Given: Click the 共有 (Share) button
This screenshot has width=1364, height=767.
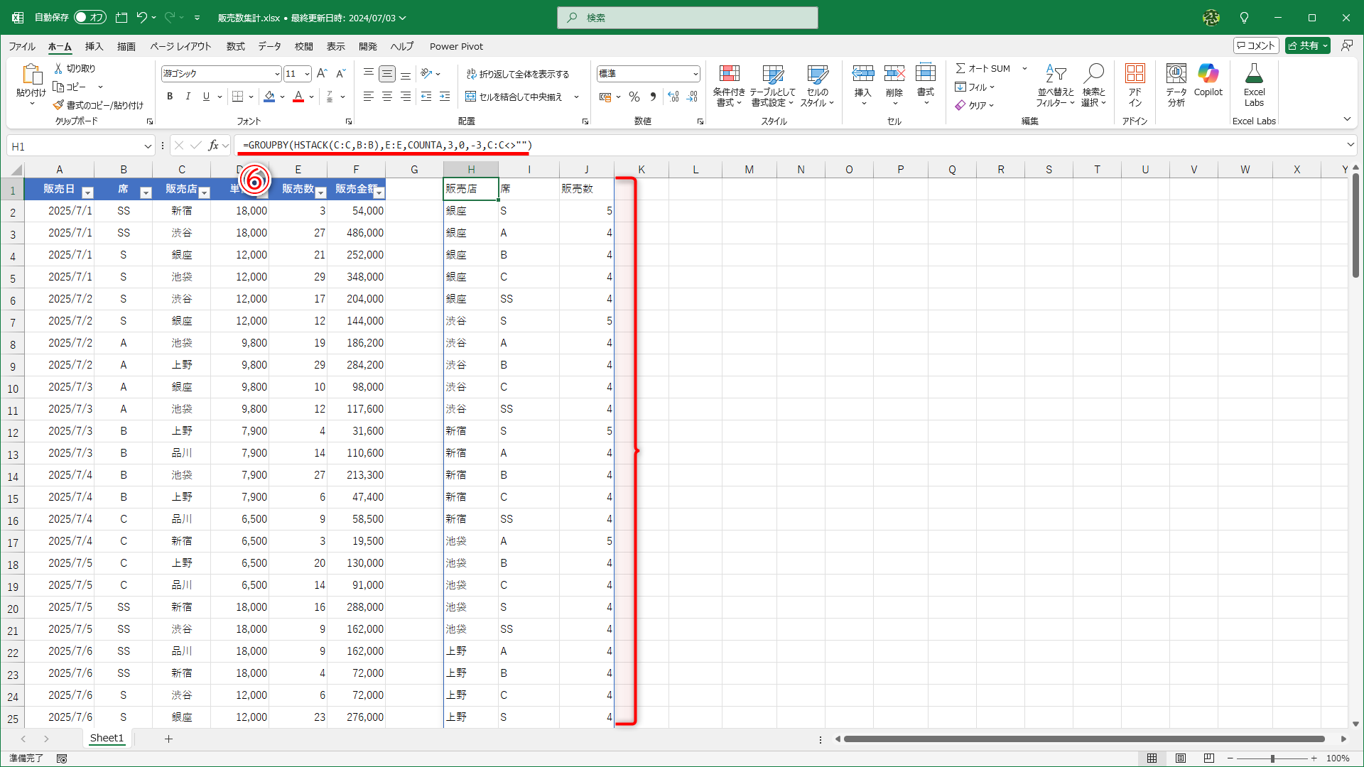Looking at the screenshot, I should pyautogui.click(x=1307, y=45).
